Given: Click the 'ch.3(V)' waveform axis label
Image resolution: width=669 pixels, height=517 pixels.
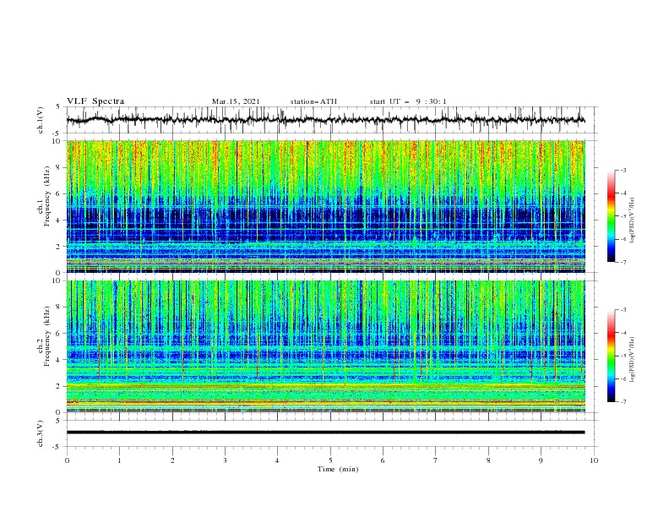Looking at the screenshot, I should coord(41,433).
